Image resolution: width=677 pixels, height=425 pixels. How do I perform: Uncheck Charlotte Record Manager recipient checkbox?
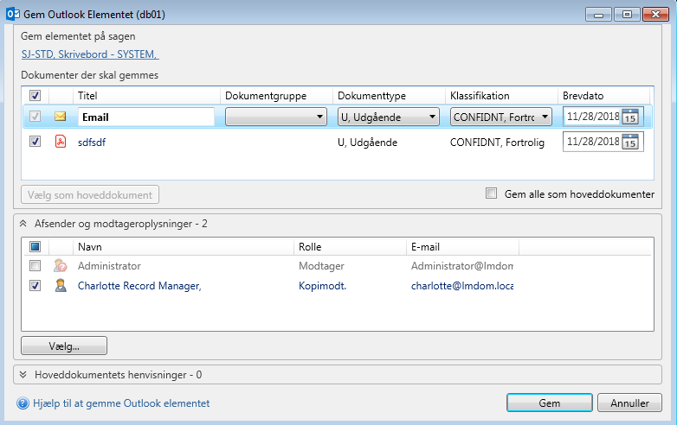coord(35,285)
